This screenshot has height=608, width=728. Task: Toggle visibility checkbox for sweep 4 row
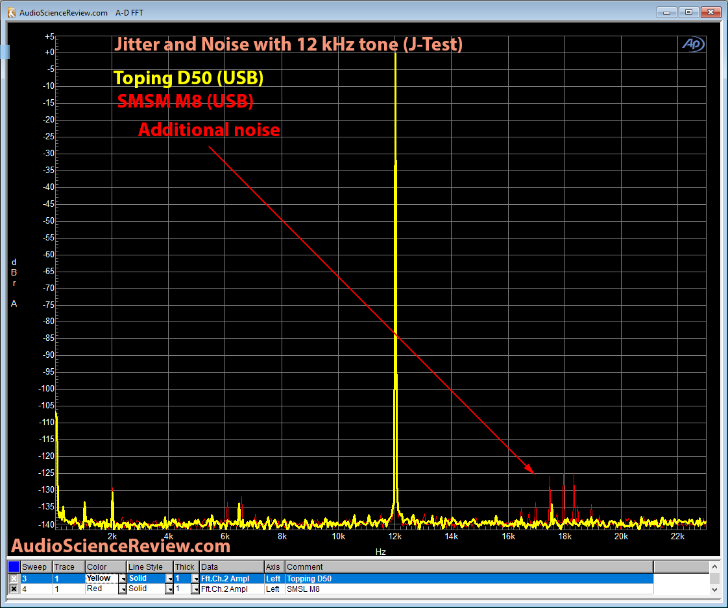(14, 589)
